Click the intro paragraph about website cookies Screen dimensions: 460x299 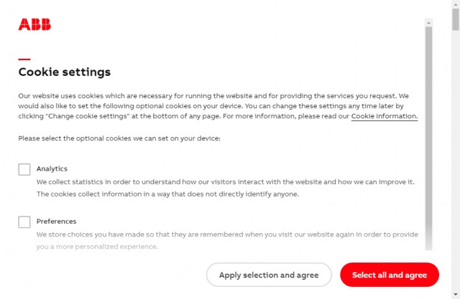pos(216,105)
